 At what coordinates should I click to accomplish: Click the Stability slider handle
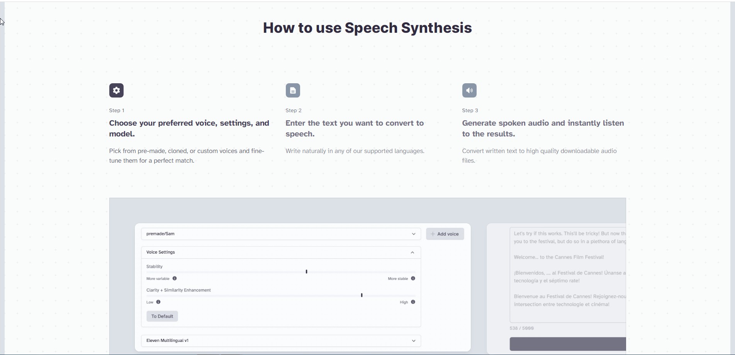307,272
